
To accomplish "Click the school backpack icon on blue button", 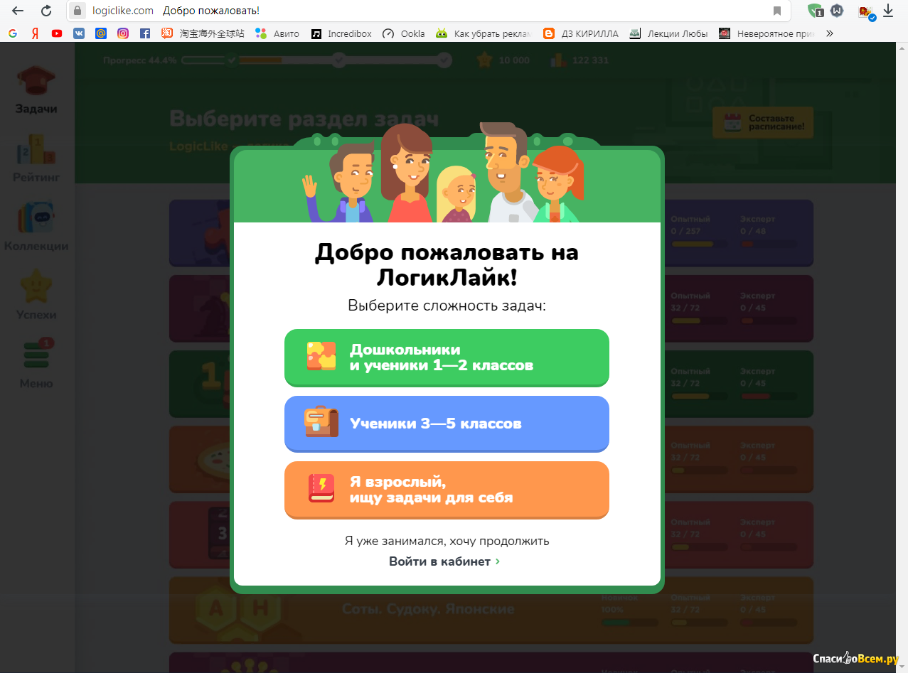I will tap(321, 422).
